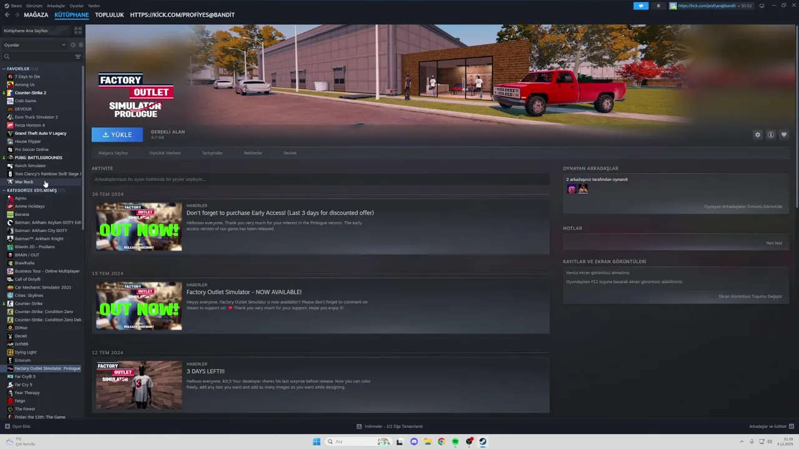
Task: Open the Görünüm menu
Action: (x=34, y=6)
